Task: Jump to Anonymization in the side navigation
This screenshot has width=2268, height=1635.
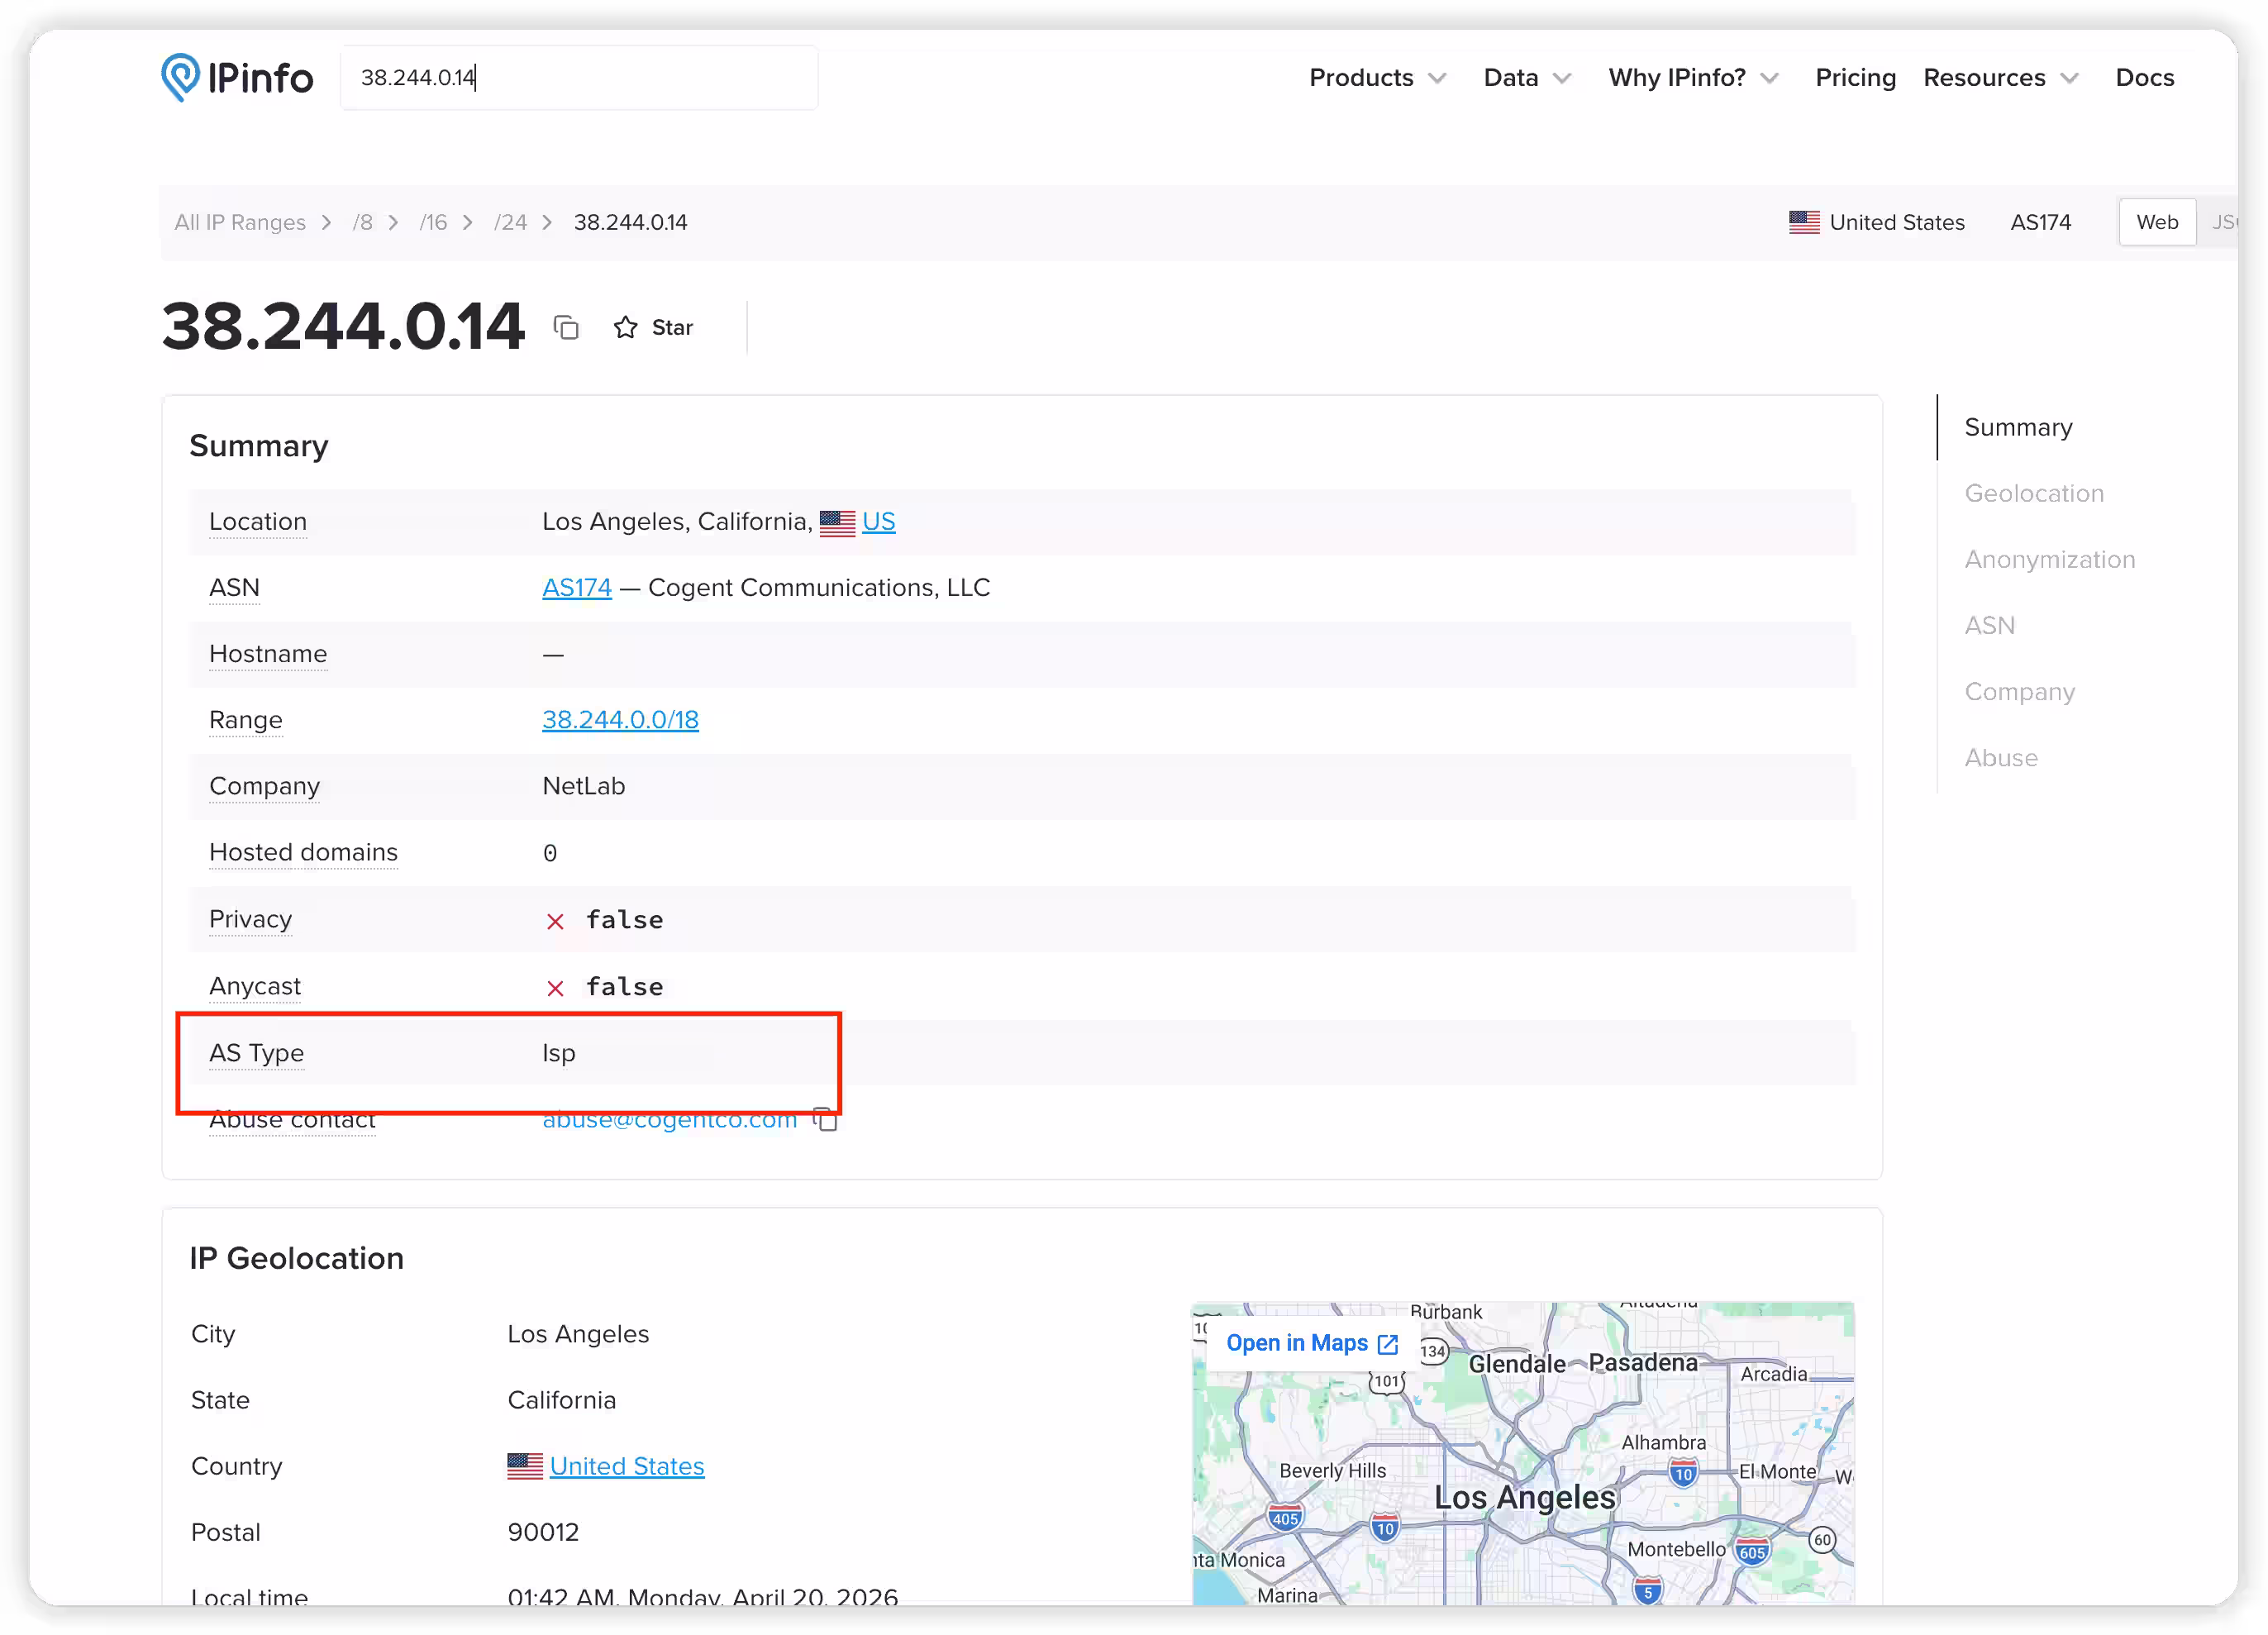Action: pyautogui.click(x=2049, y=559)
